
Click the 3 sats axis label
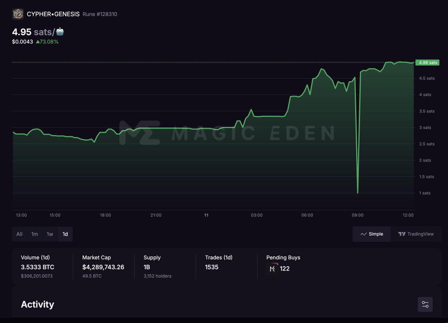(425, 127)
